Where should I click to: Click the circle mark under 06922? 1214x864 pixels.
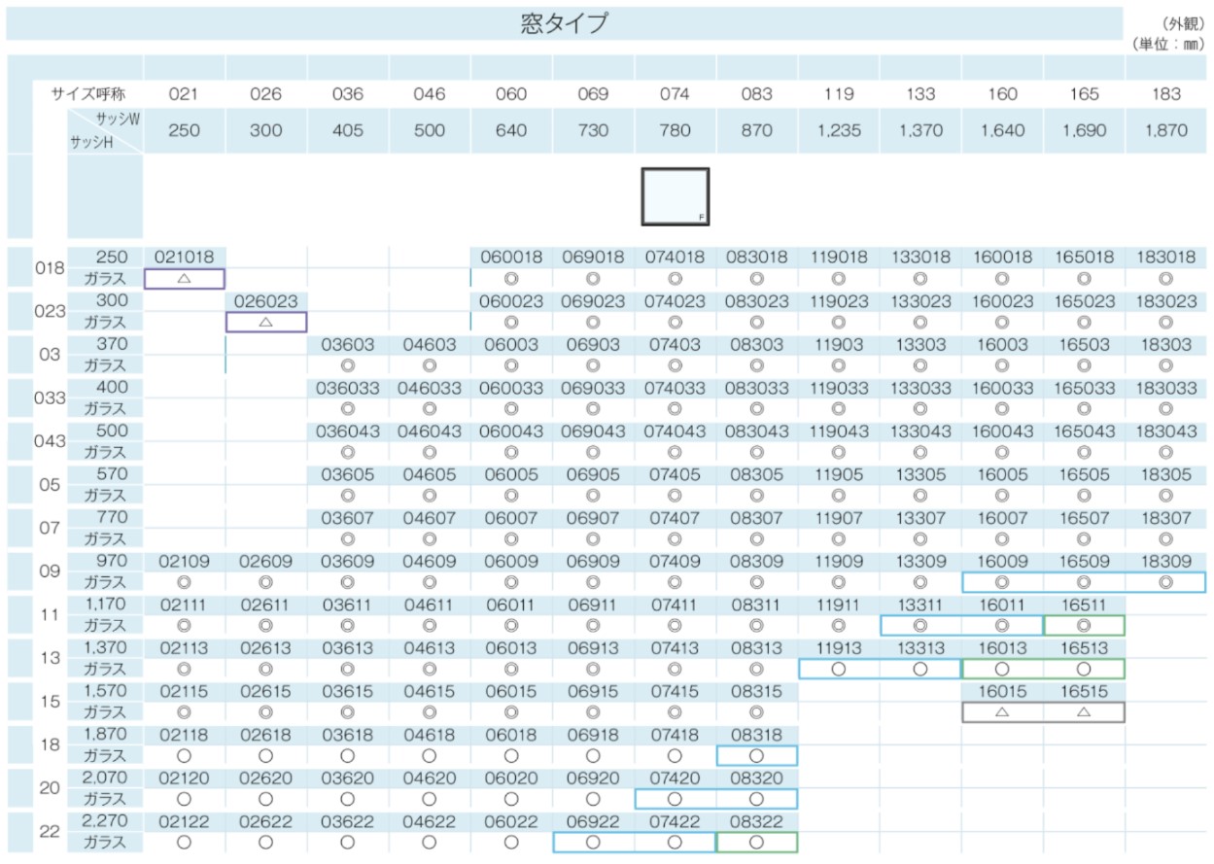[593, 843]
